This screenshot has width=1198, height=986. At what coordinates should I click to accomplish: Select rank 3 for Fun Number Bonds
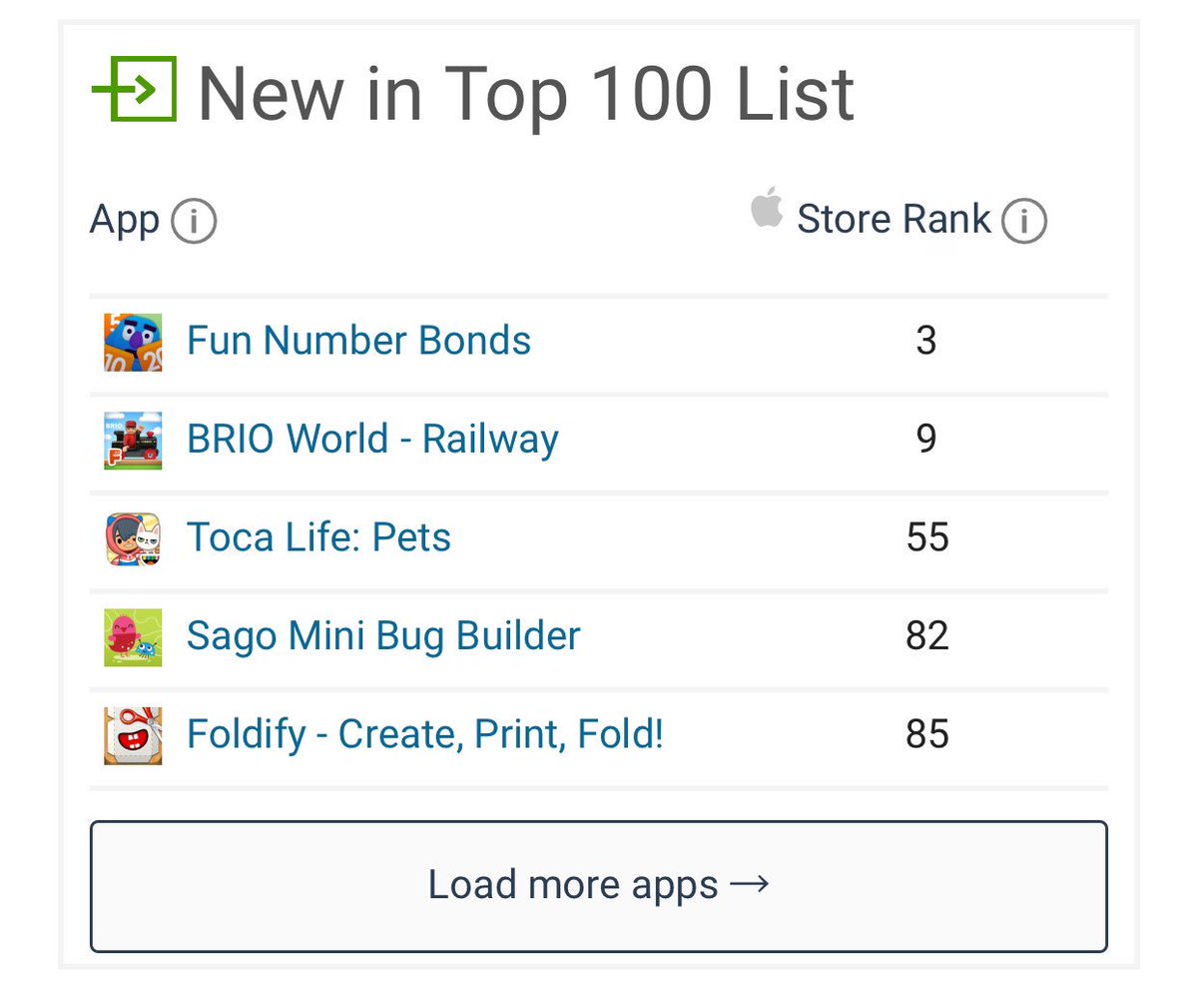point(926,342)
